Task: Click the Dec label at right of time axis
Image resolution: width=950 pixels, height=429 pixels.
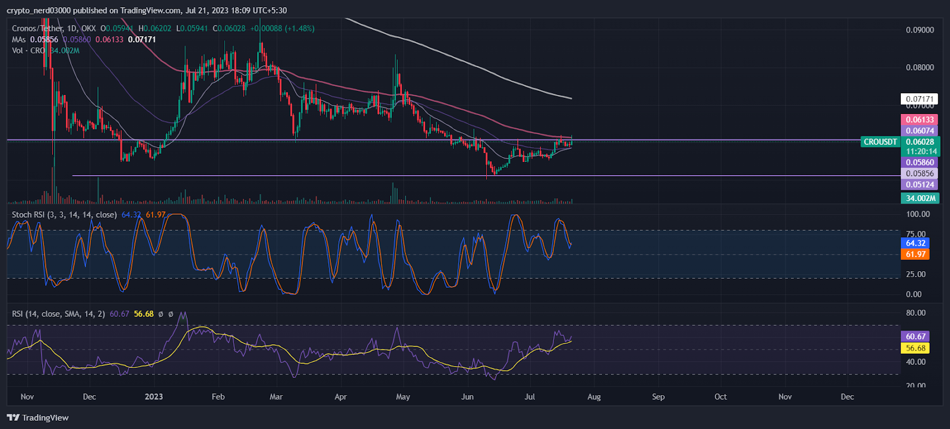Action: tap(847, 397)
